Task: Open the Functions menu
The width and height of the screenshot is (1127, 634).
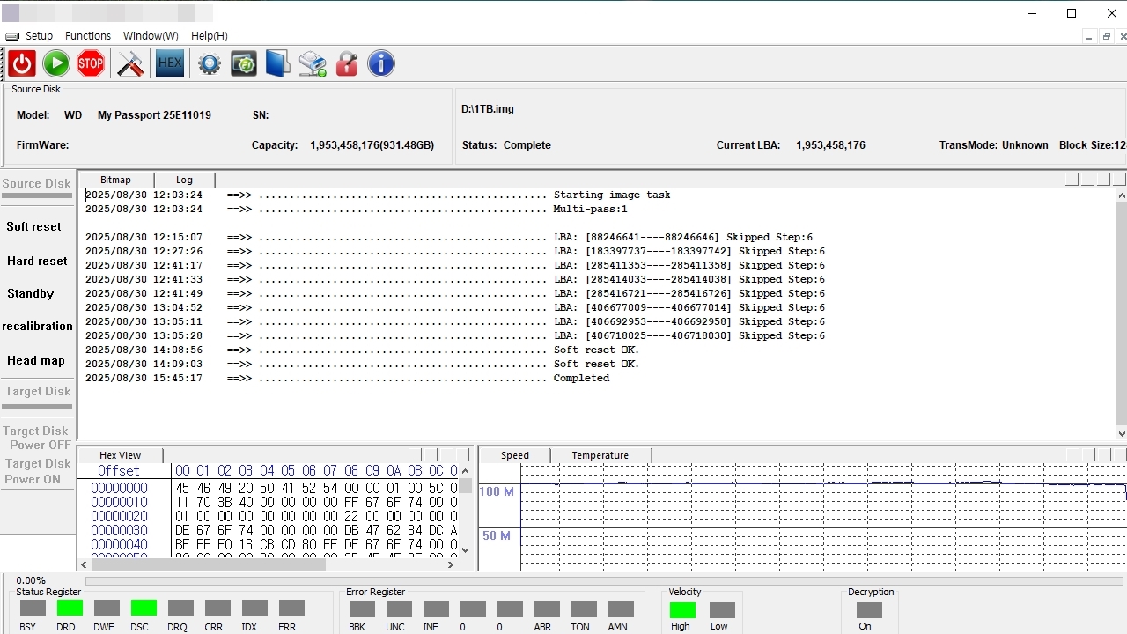Action: coord(88,36)
